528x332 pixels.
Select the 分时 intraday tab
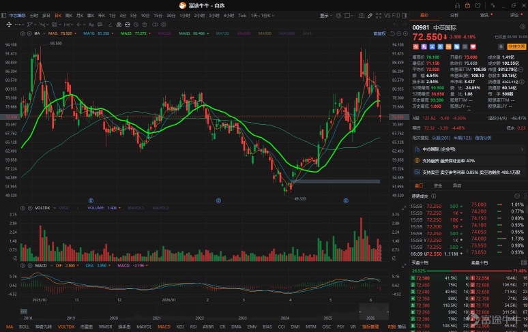33,16
